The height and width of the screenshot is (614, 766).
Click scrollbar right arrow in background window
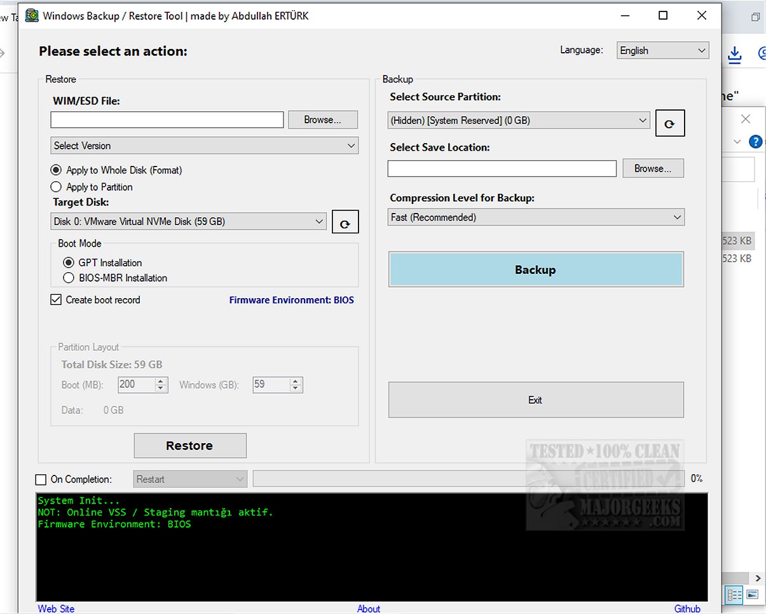[x=758, y=578]
